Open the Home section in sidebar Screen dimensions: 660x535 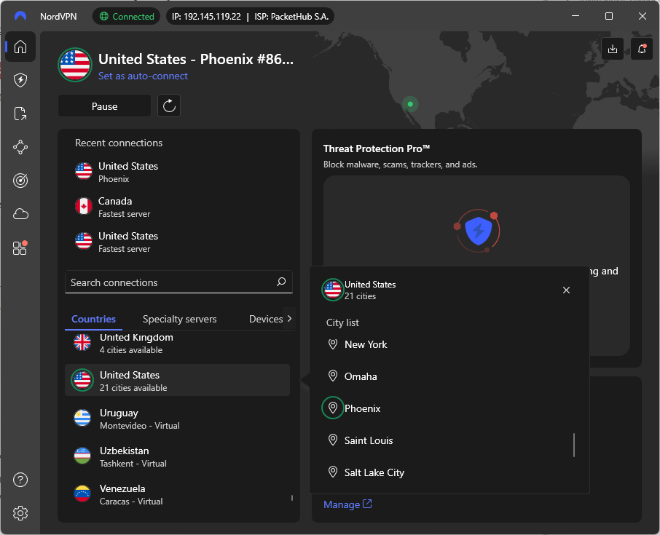[x=20, y=47]
